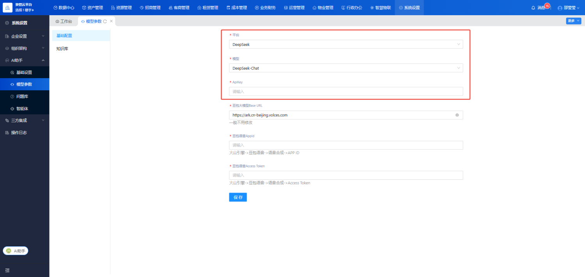Open 数据中心 from top navigation

[x=64, y=8]
